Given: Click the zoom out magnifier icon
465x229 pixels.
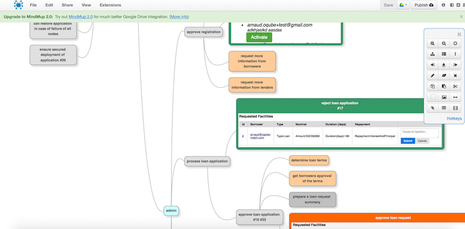Looking at the screenshot, I should click(443, 44).
